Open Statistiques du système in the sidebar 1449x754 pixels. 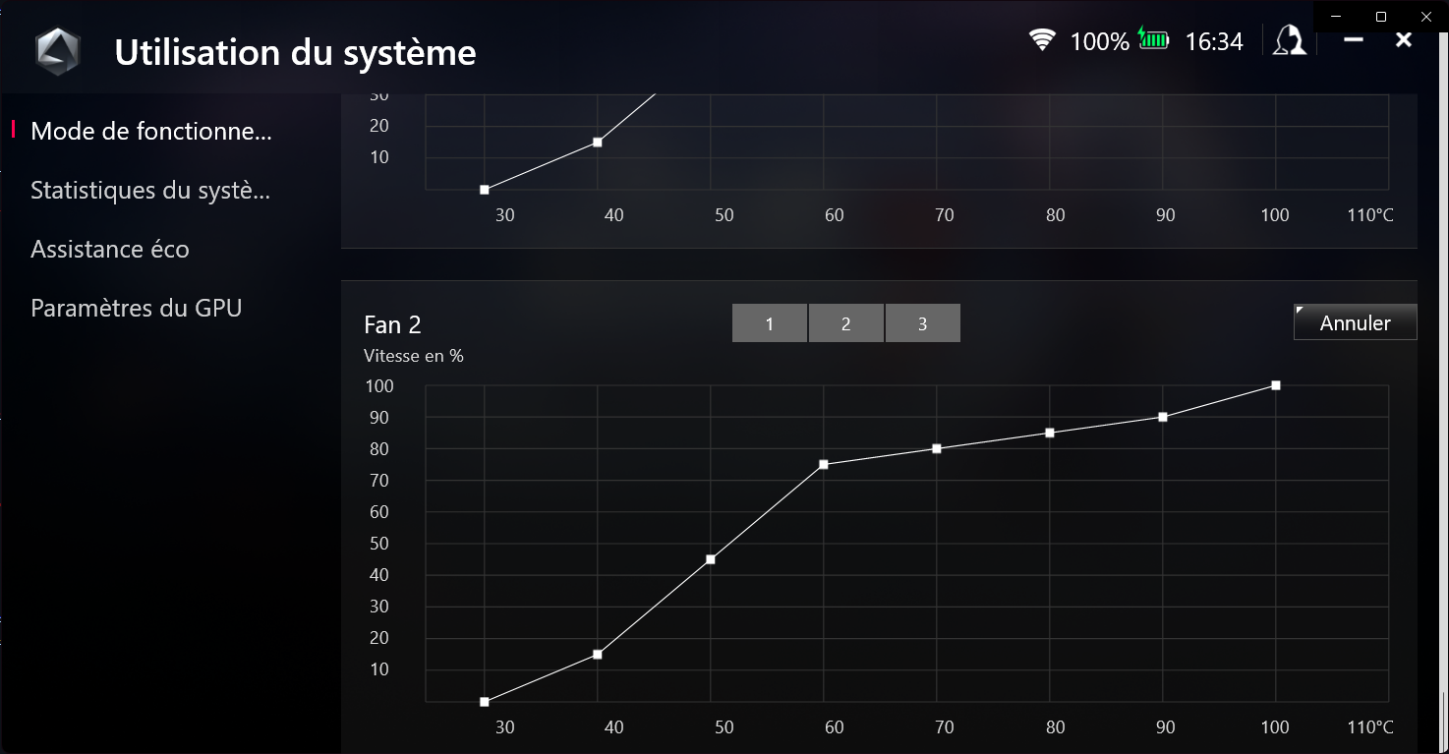point(152,190)
